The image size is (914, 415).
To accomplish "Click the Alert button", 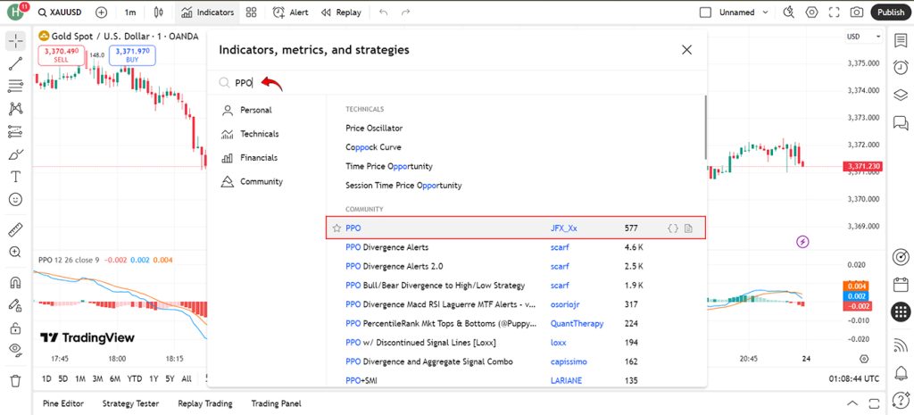I will (291, 12).
